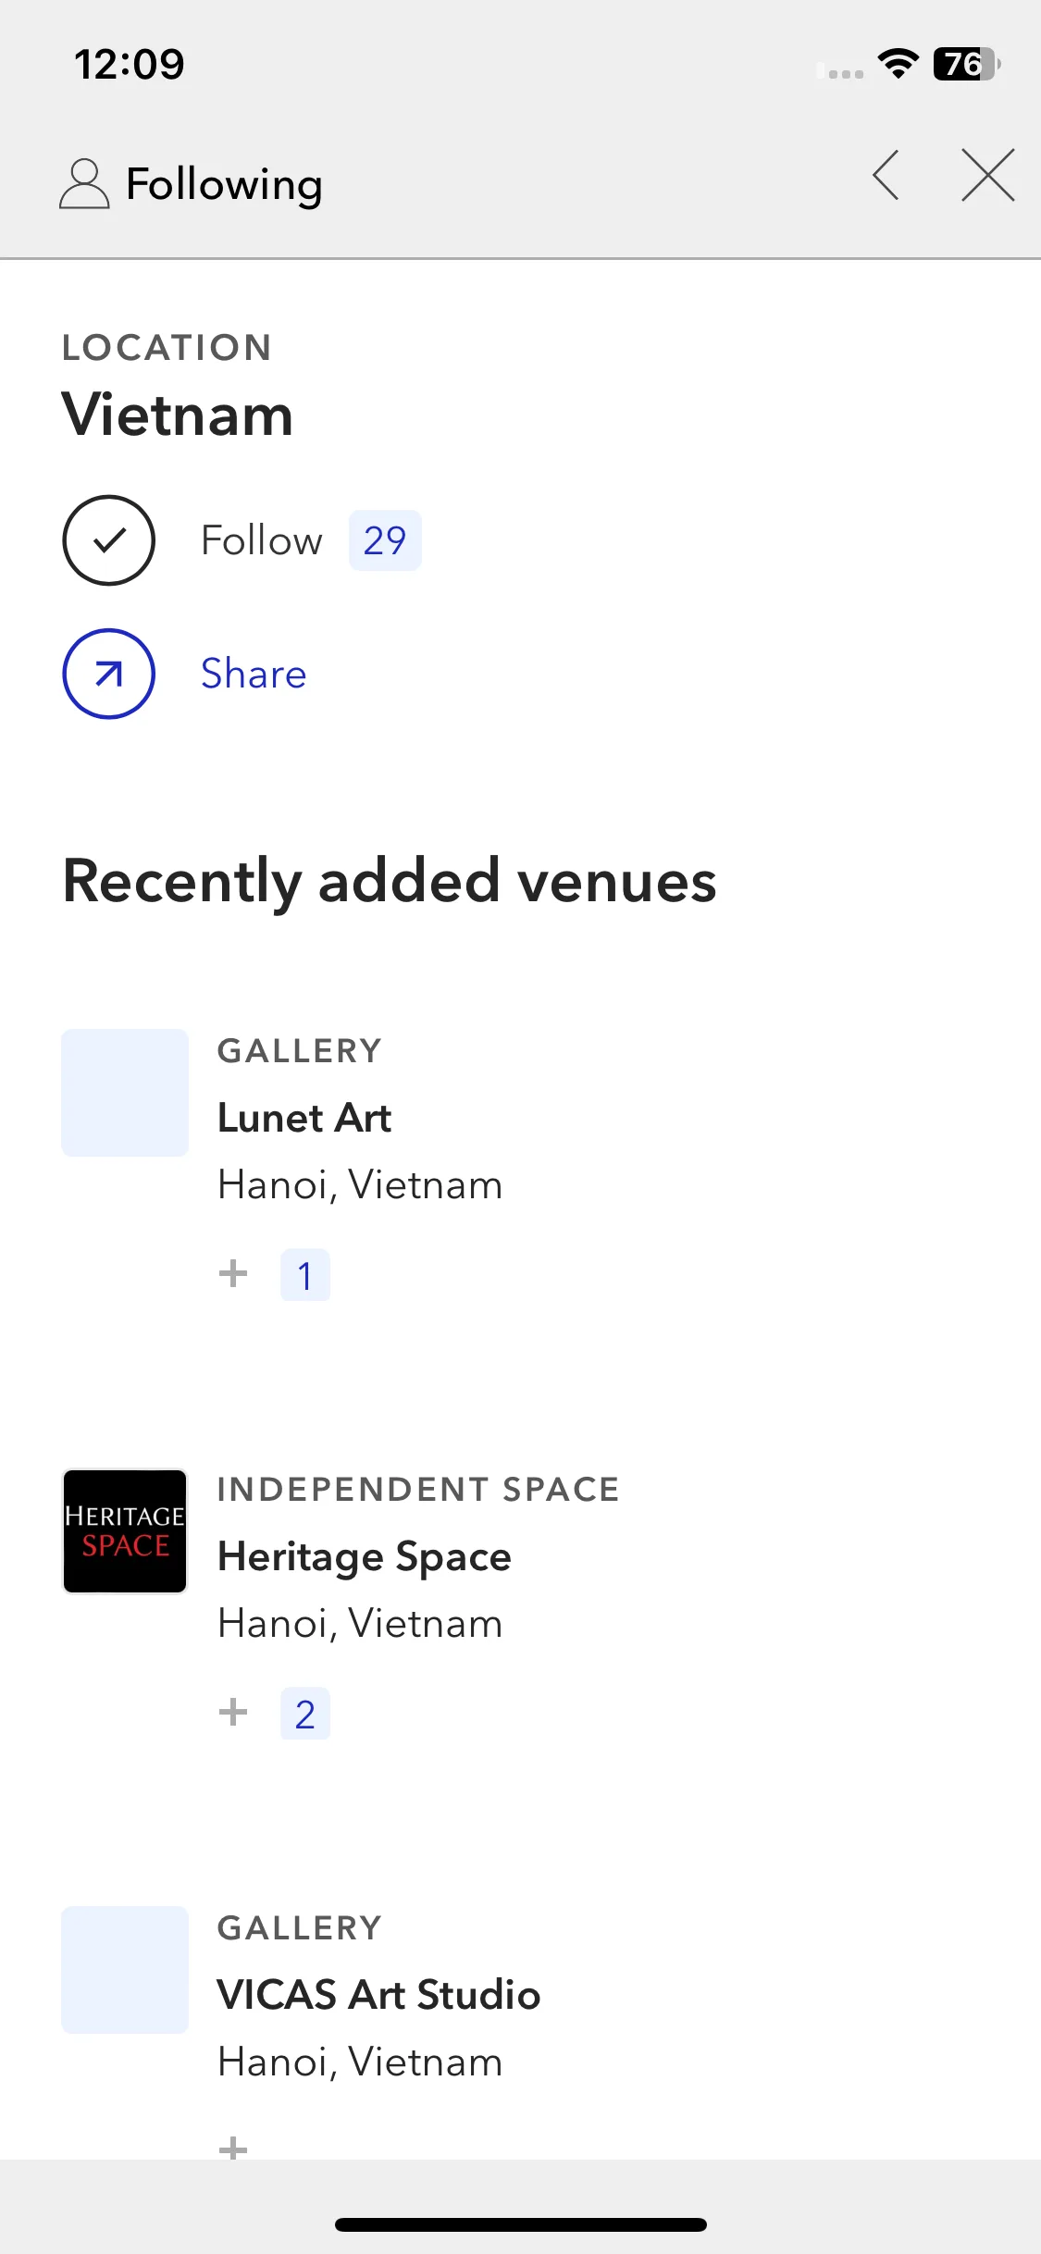Viewport: 1041px width, 2254px height.
Task: Open Lunet Art placeholder thumbnail
Action: tap(125, 1093)
